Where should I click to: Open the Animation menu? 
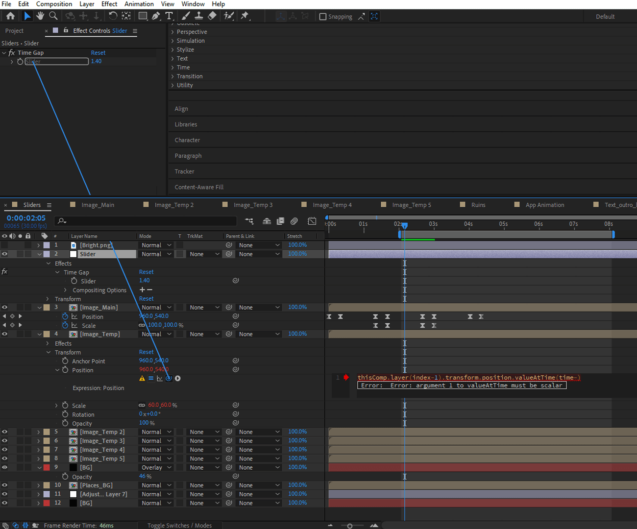click(139, 4)
